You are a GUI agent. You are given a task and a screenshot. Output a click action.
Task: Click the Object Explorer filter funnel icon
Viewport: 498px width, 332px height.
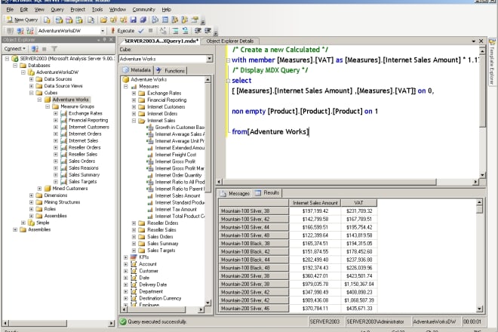pyautogui.click(x=54, y=48)
